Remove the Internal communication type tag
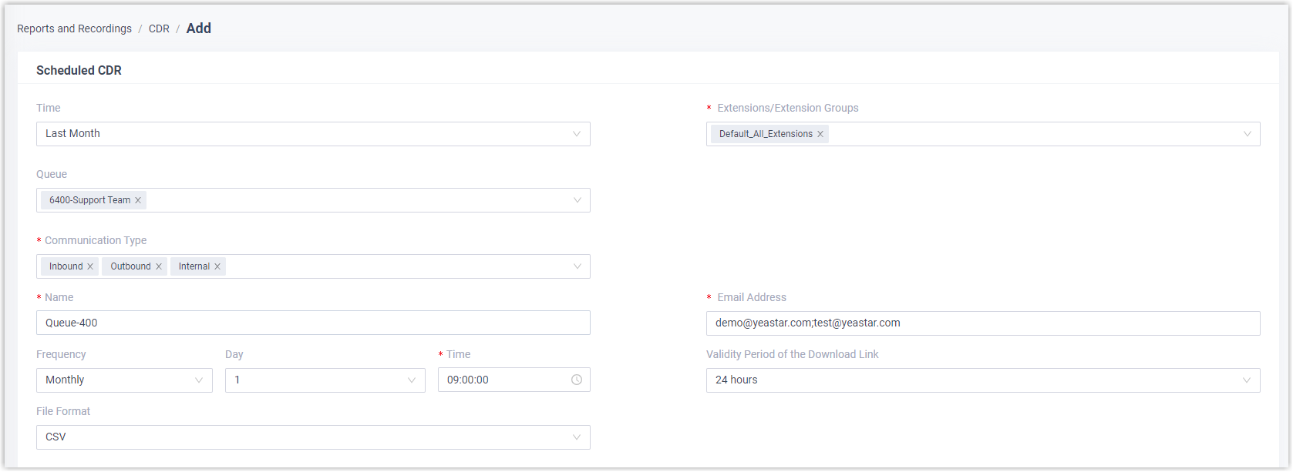 217,266
